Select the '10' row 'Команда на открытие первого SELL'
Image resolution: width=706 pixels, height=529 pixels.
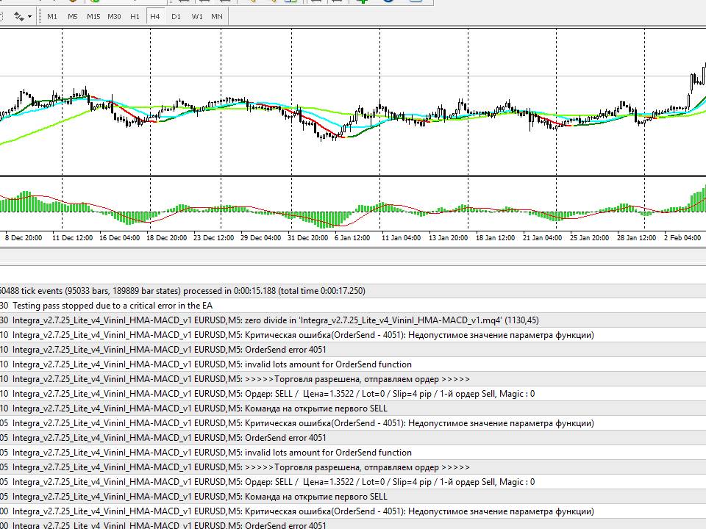point(353,409)
